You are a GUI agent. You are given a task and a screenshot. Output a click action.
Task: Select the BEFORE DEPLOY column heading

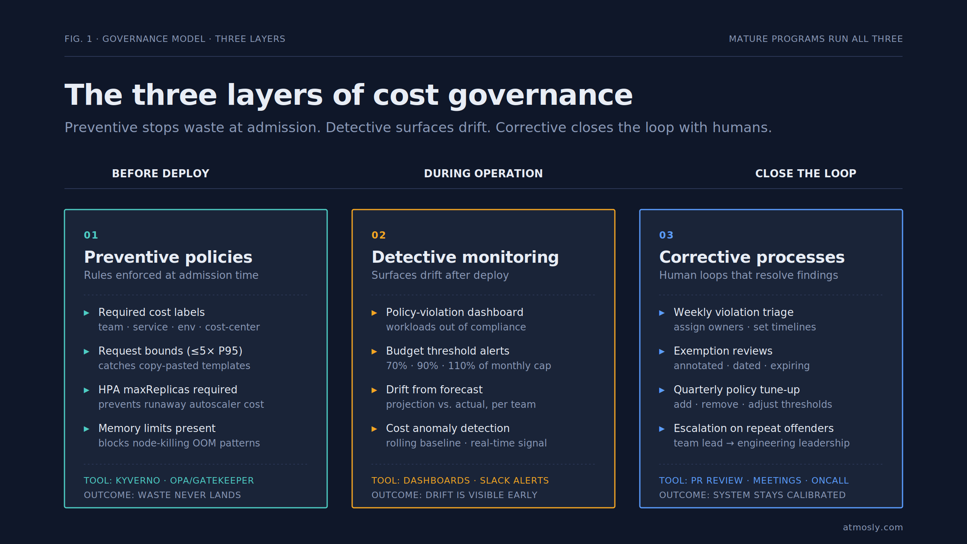coord(161,173)
